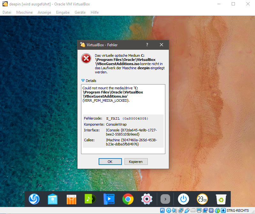Click the Fehlercode E_FAIL value
The image size is (255, 214).
(x=127, y=118)
